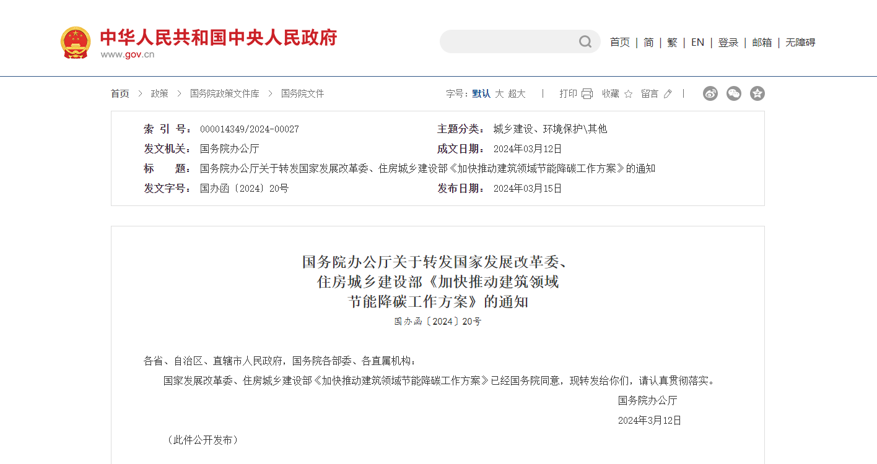Open 首页 in the top navigation

coord(619,42)
